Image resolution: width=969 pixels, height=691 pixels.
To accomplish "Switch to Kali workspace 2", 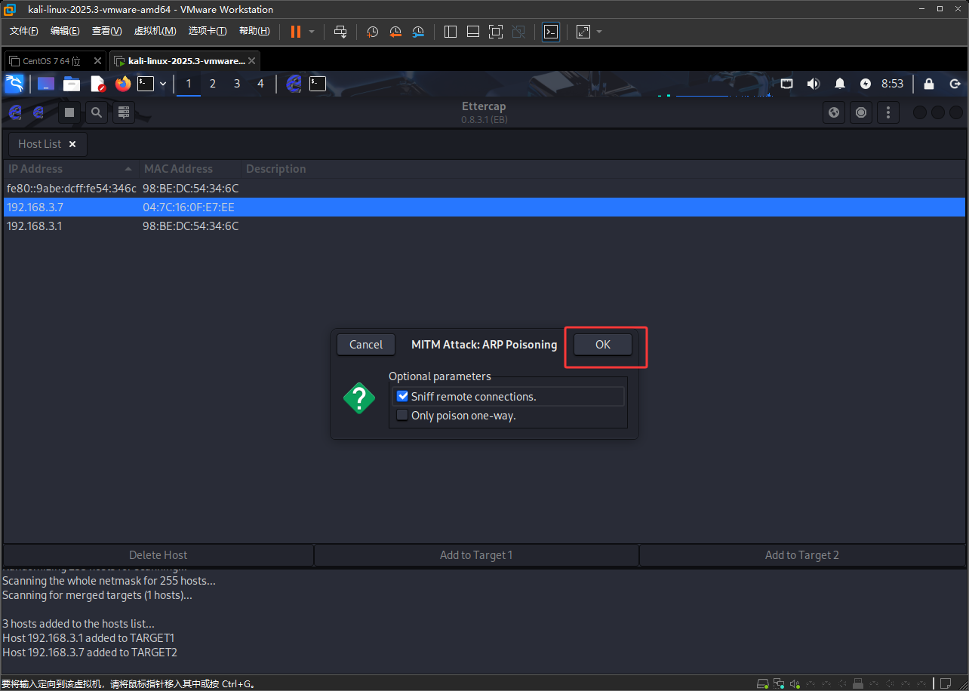I will coord(213,84).
